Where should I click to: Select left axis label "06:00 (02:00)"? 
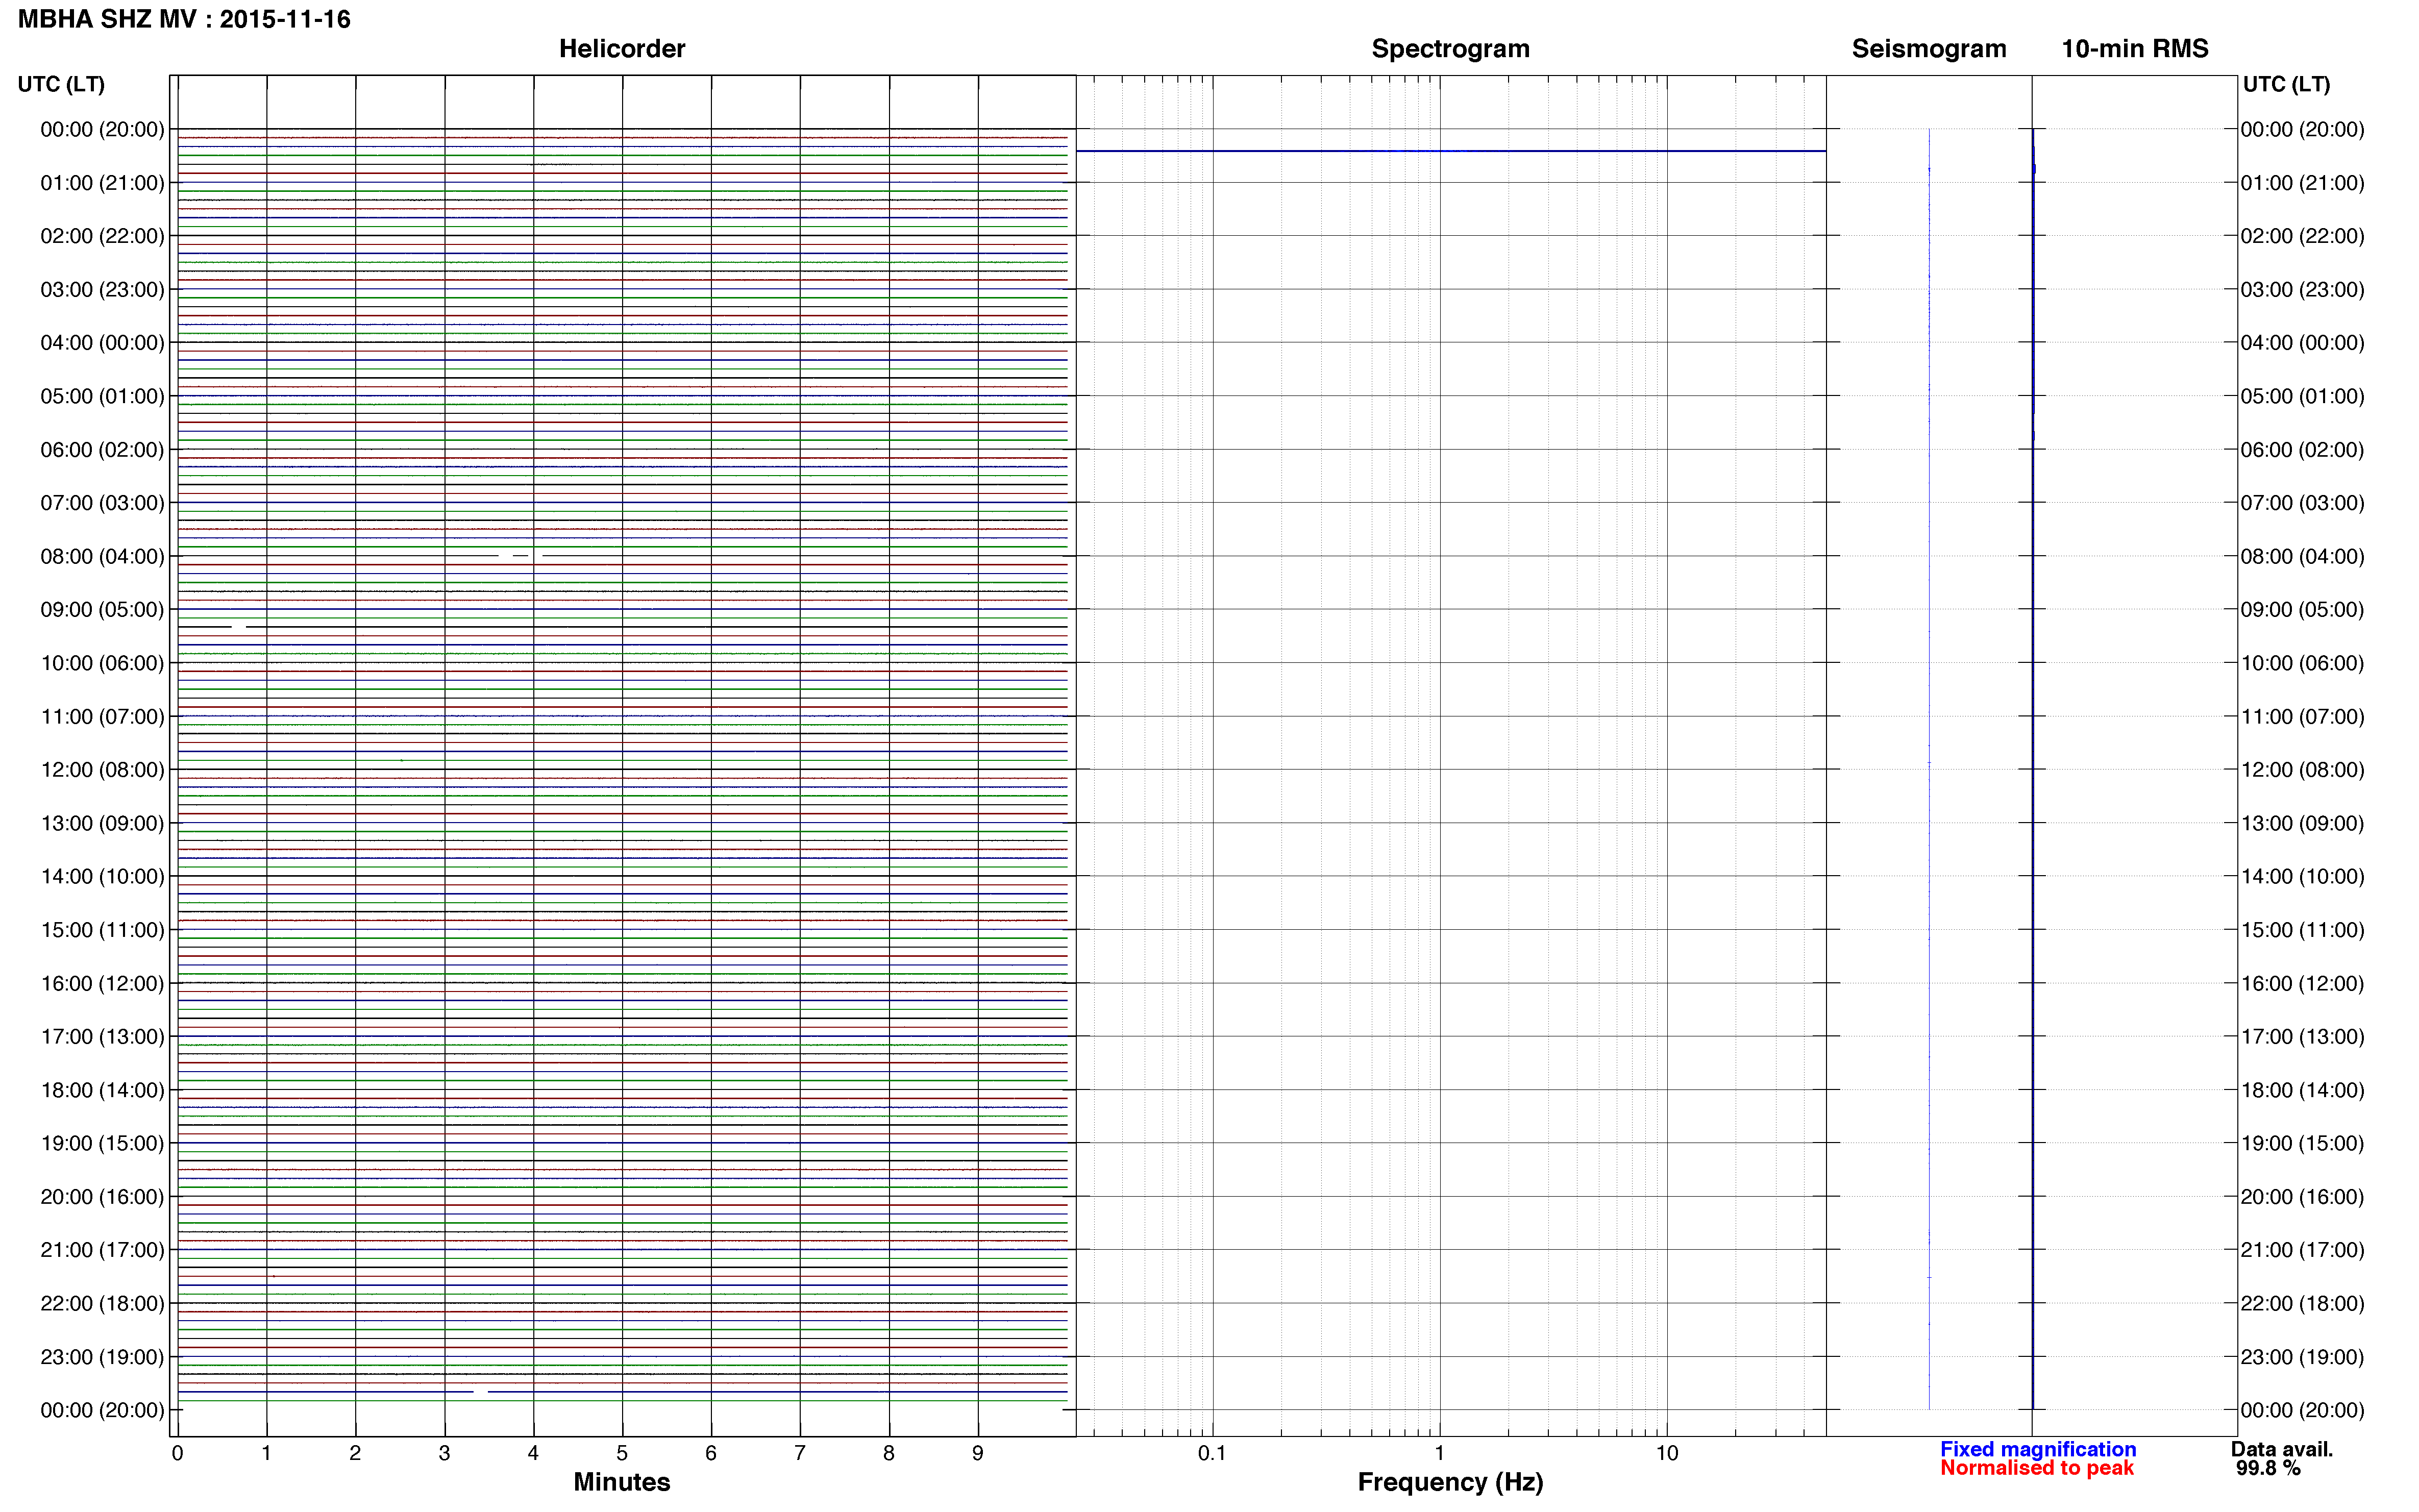pos(102,449)
